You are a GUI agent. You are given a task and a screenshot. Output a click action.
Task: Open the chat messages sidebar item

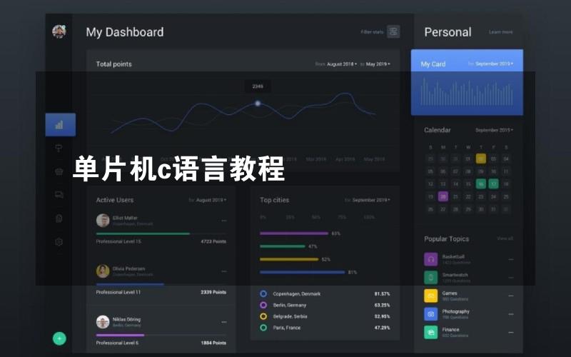pos(59,194)
